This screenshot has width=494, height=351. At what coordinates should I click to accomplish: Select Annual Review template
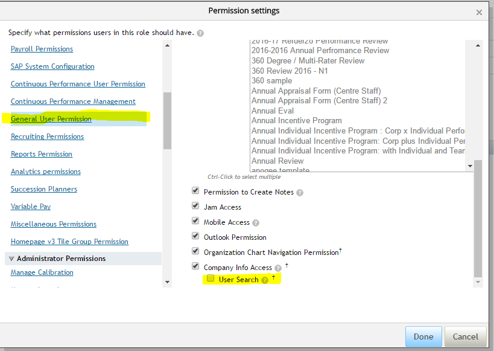pyautogui.click(x=277, y=161)
